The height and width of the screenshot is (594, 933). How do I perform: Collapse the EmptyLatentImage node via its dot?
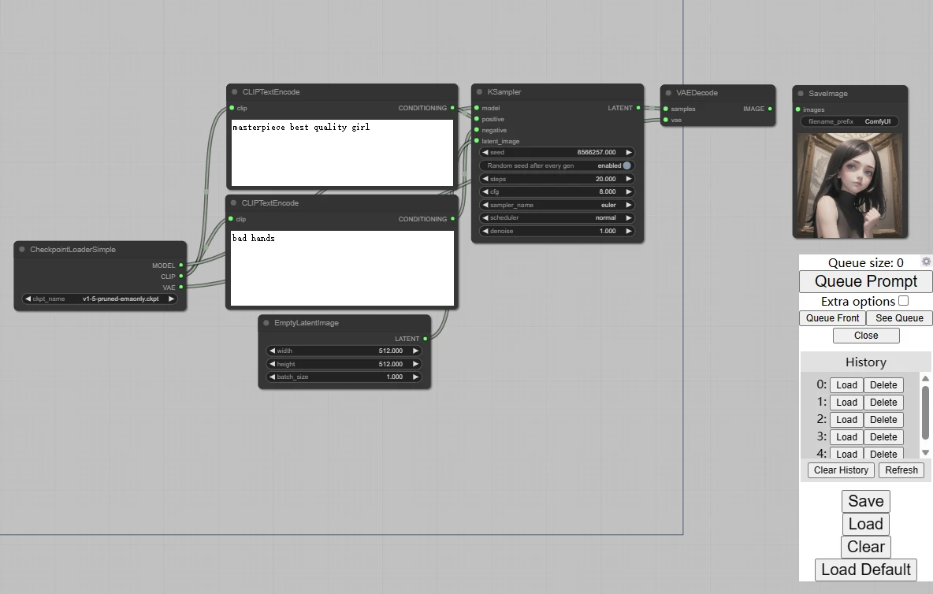[x=266, y=323]
